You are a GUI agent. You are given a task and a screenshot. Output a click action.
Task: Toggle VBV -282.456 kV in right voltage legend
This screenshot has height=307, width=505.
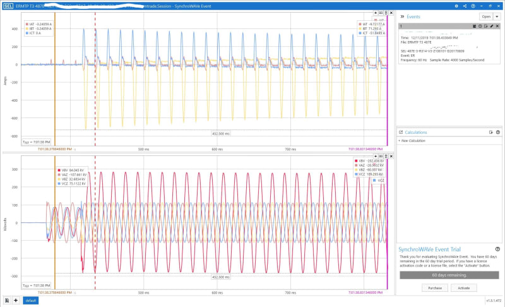click(x=369, y=160)
